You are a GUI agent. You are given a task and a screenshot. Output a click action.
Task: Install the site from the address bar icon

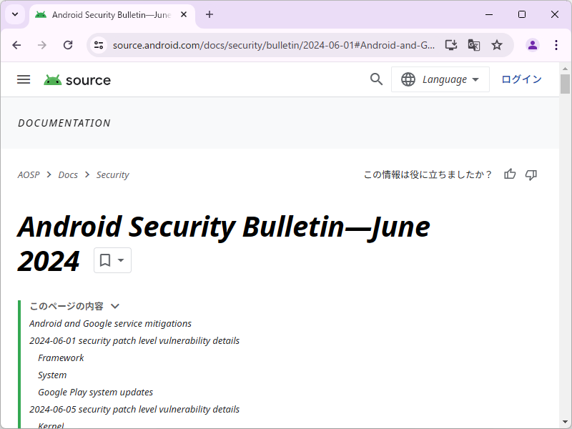pyautogui.click(x=450, y=44)
